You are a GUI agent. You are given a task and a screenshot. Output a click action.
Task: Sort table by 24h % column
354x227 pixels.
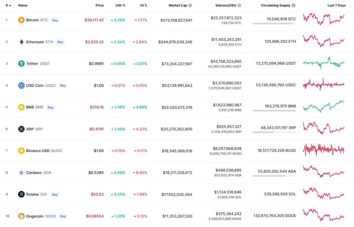pos(120,5)
